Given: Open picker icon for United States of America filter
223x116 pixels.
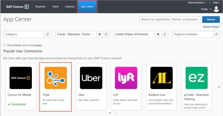Looking at the screenshot, I should pos(165,34).
